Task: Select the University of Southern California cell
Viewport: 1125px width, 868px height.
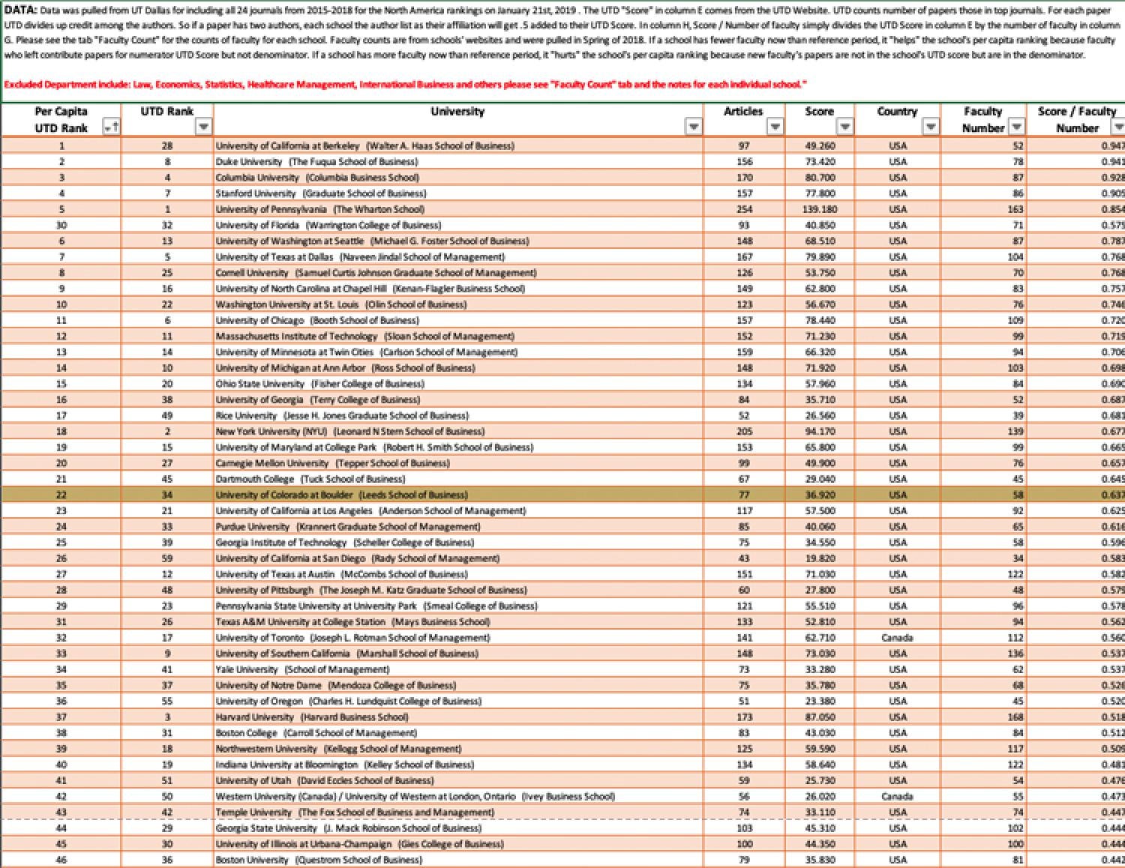Action: (x=458, y=654)
